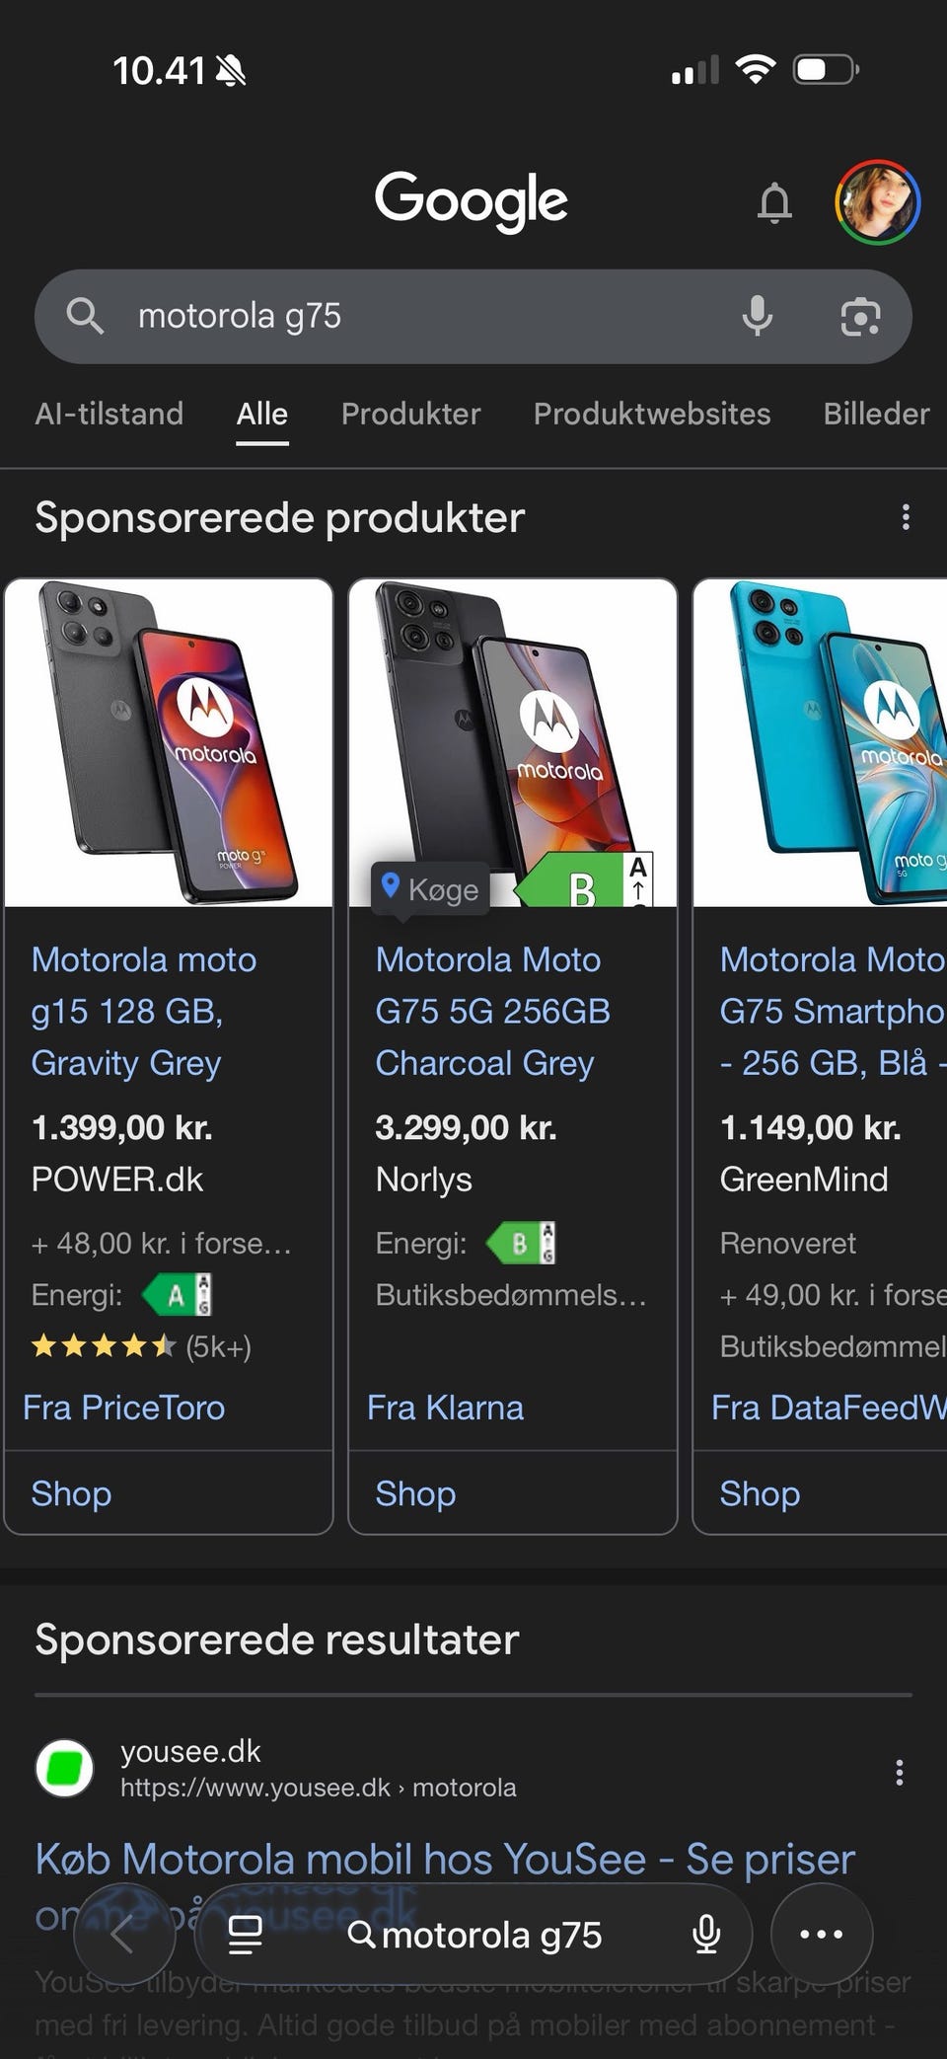Open Motorola Moto G75 5G Charcoal Grey link
The image size is (947, 2059).
(491, 1012)
